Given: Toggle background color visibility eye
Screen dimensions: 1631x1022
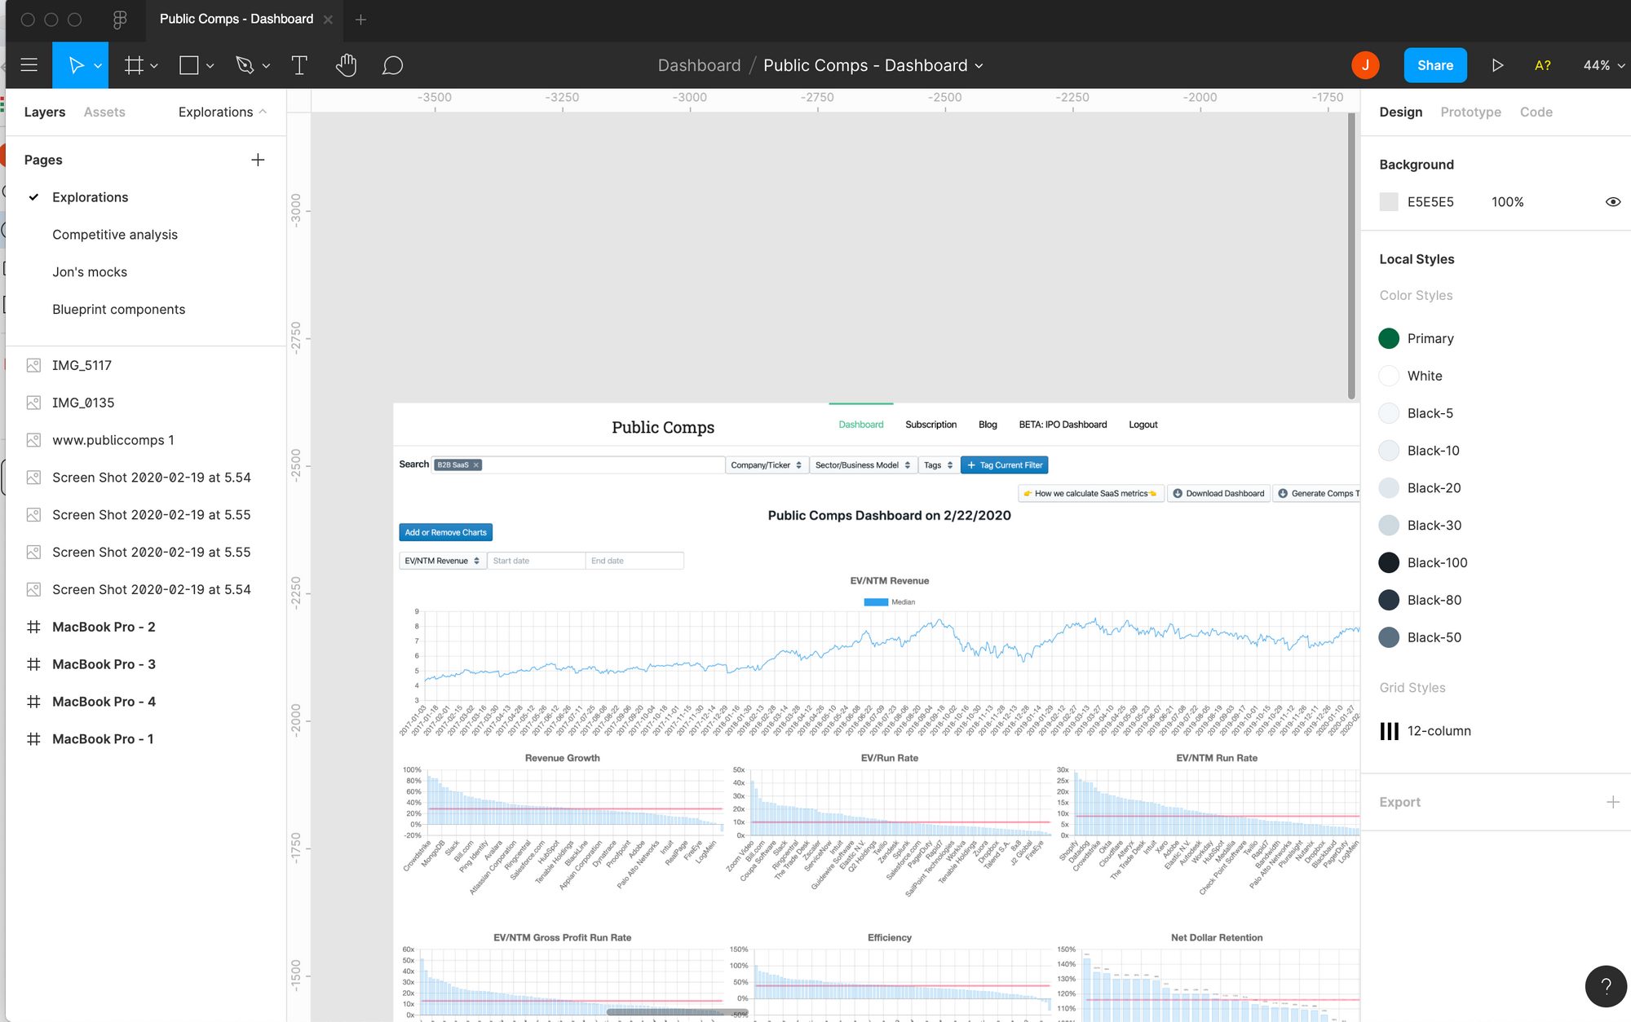Looking at the screenshot, I should tap(1612, 202).
